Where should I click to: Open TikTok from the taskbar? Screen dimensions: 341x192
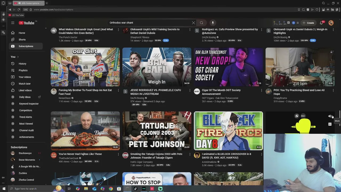135,189
